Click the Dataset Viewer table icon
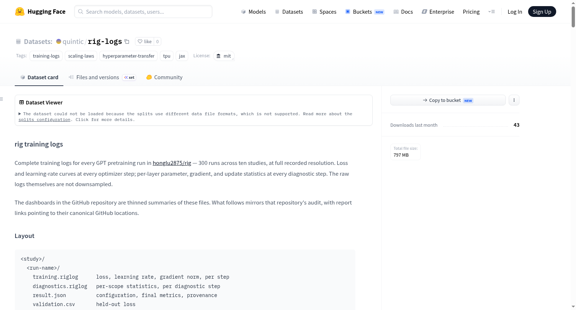The height and width of the screenshot is (310, 576). click(22, 103)
